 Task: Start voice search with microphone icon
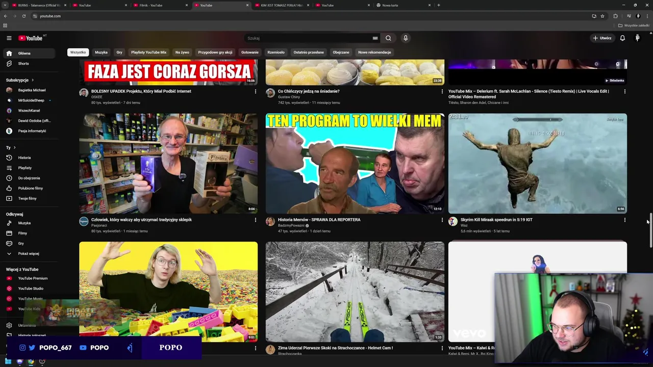point(406,38)
